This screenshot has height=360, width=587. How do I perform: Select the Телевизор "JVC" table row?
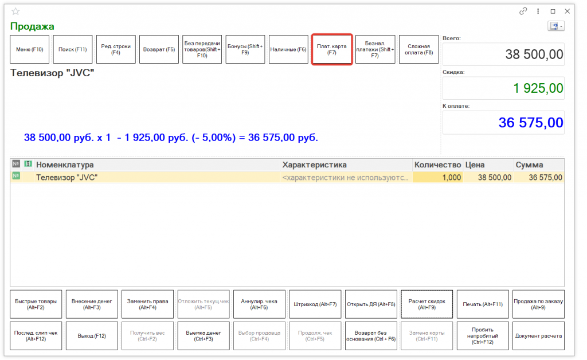point(155,178)
